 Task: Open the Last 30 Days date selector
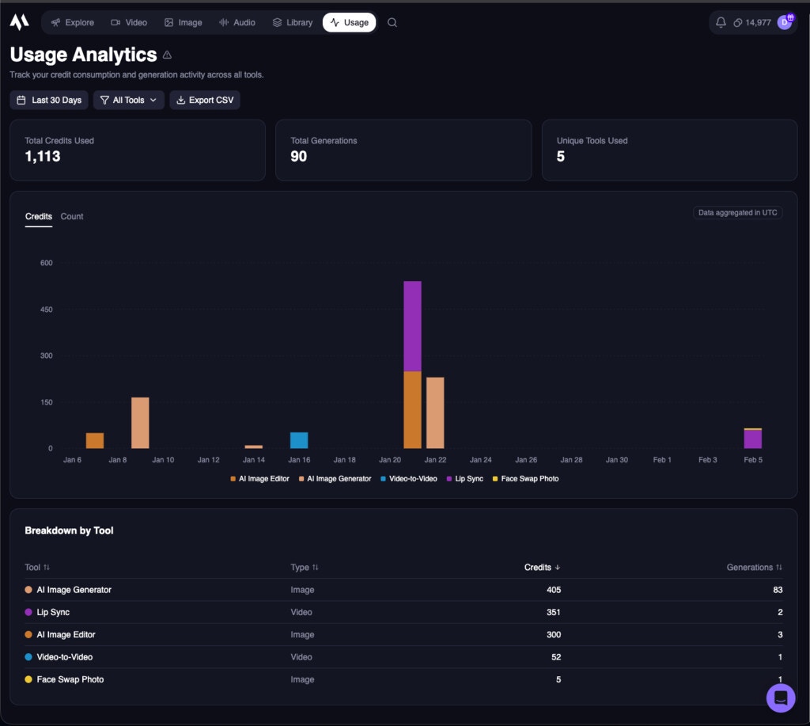tap(48, 100)
